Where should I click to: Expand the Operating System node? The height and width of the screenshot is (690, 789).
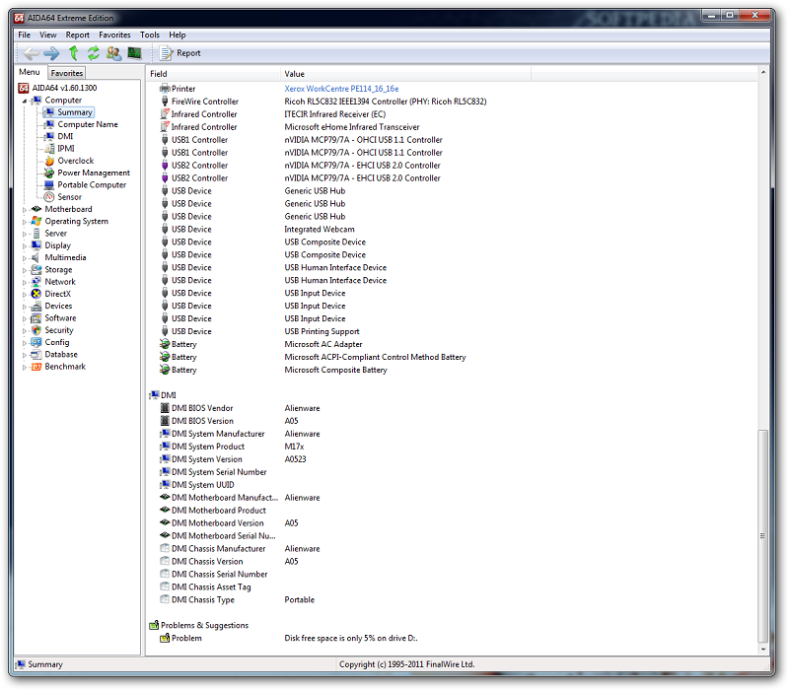click(x=24, y=222)
